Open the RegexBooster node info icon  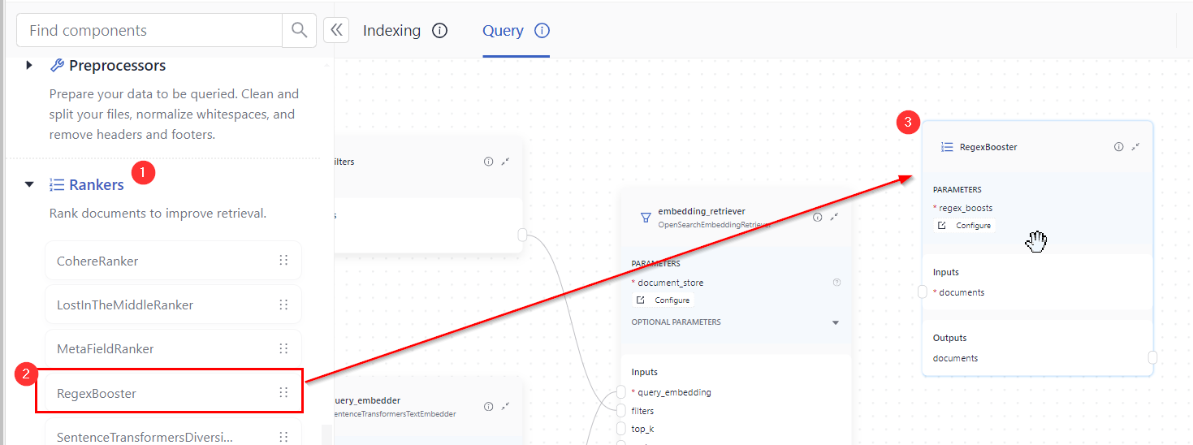coord(1118,147)
